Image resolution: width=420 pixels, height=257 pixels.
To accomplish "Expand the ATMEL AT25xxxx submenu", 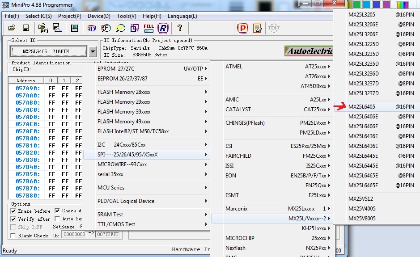I will tap(277, 67).
